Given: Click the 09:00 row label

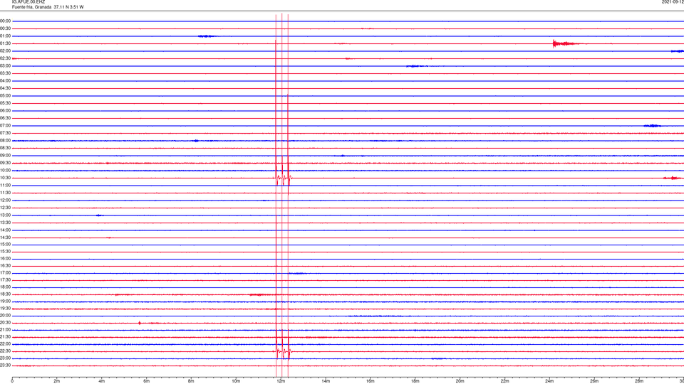Looking at the screenshot, I should [6, 156].
